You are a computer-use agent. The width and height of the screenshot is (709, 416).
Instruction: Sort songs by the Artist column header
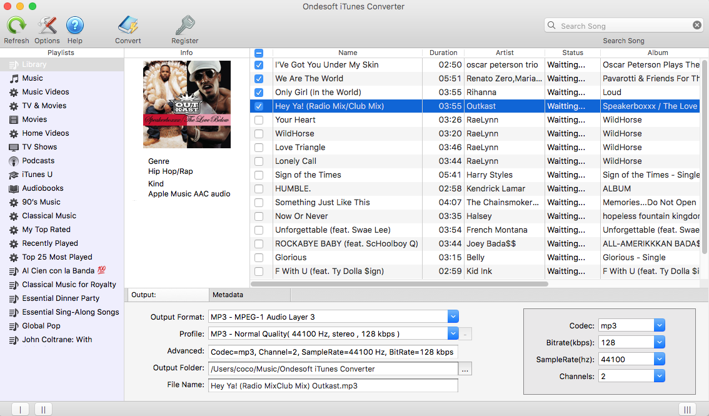(x=504, y=53)
